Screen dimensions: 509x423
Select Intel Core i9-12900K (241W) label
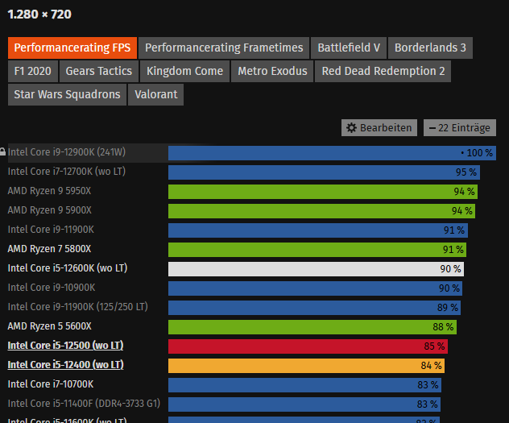[x=67, y=152]
